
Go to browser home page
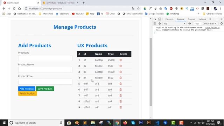coord(20,8)
